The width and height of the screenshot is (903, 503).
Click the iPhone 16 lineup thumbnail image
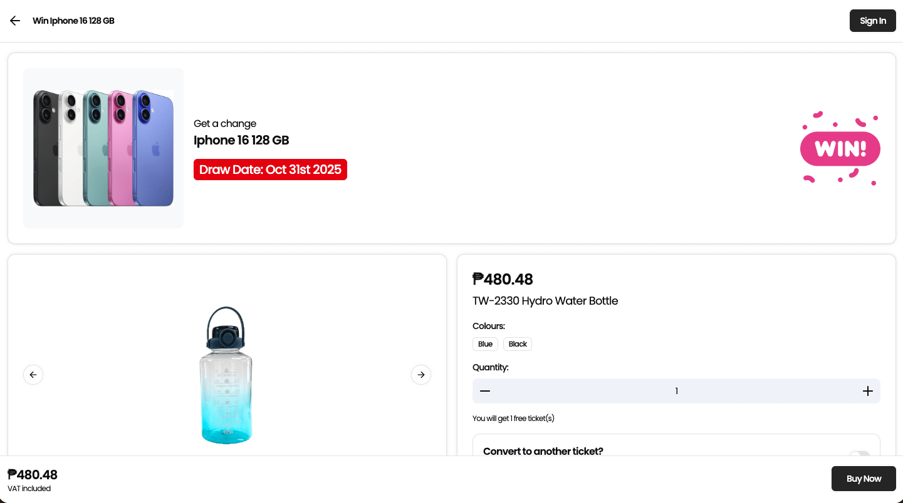click(x=103, y=148)
